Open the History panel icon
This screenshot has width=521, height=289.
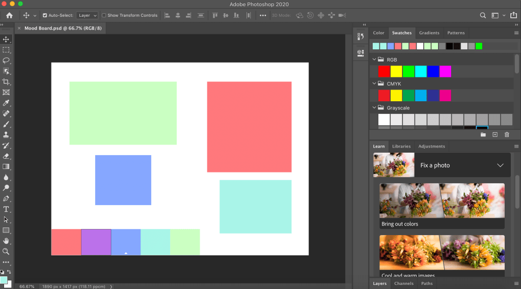click(360, 36)
